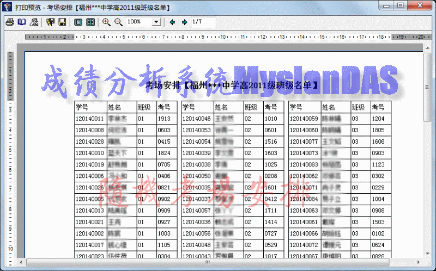Click the horizontal scrollbar thumb

(207, 262)
